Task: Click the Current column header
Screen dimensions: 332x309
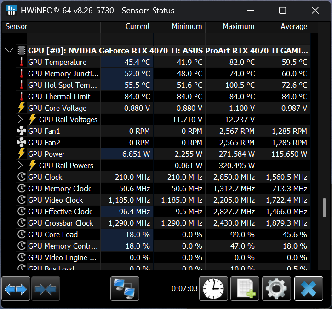Action: 126,27
